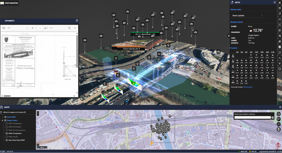Collapse the Previsioni forecast section
This screenshot has width=282, height=153.
coord(229,48)
